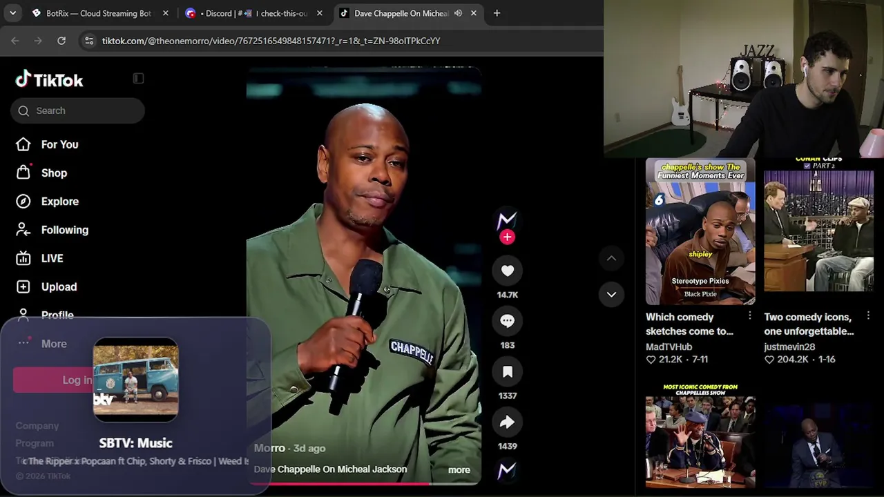Click the Dave Chappelle video player
The image size is (884, 497).
[x=363, y=276]
